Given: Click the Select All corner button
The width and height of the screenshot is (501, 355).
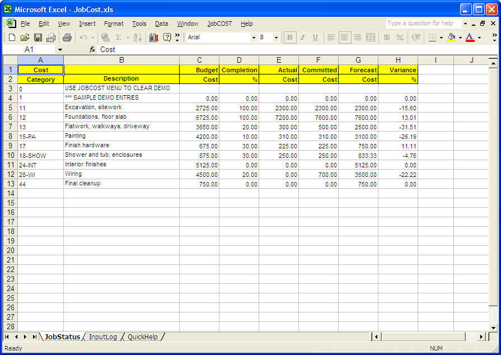Looking at the screenshot, I should point(10,60).
